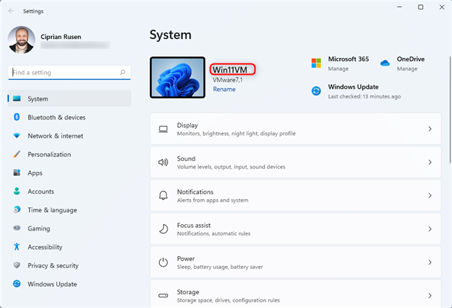Open Accounts in the sidebar
This screenshot has height=308, width=452.
pyautogui.click(x=40, y=191)
